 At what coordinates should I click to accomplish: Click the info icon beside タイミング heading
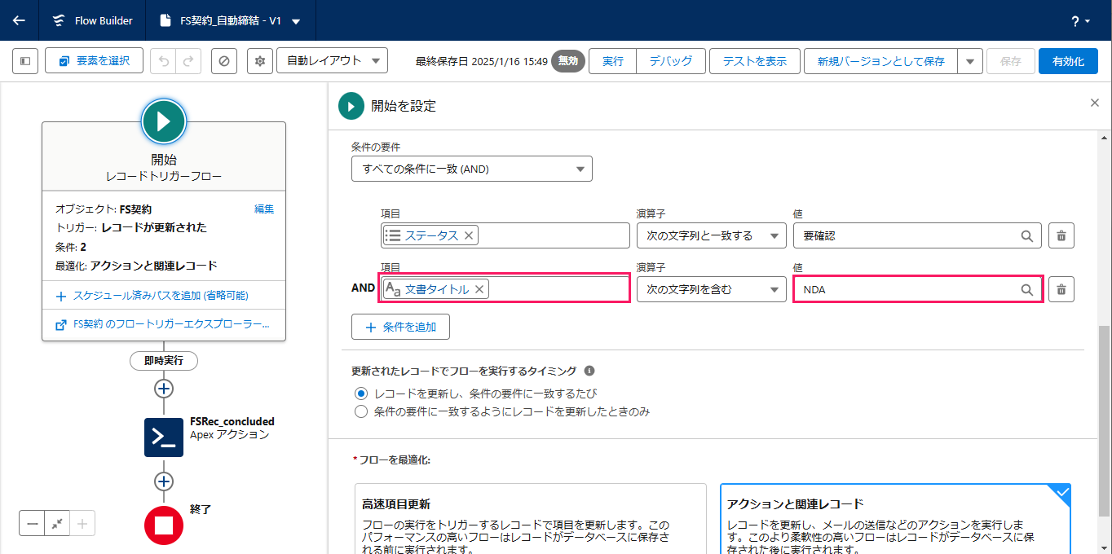coord(589,371)
